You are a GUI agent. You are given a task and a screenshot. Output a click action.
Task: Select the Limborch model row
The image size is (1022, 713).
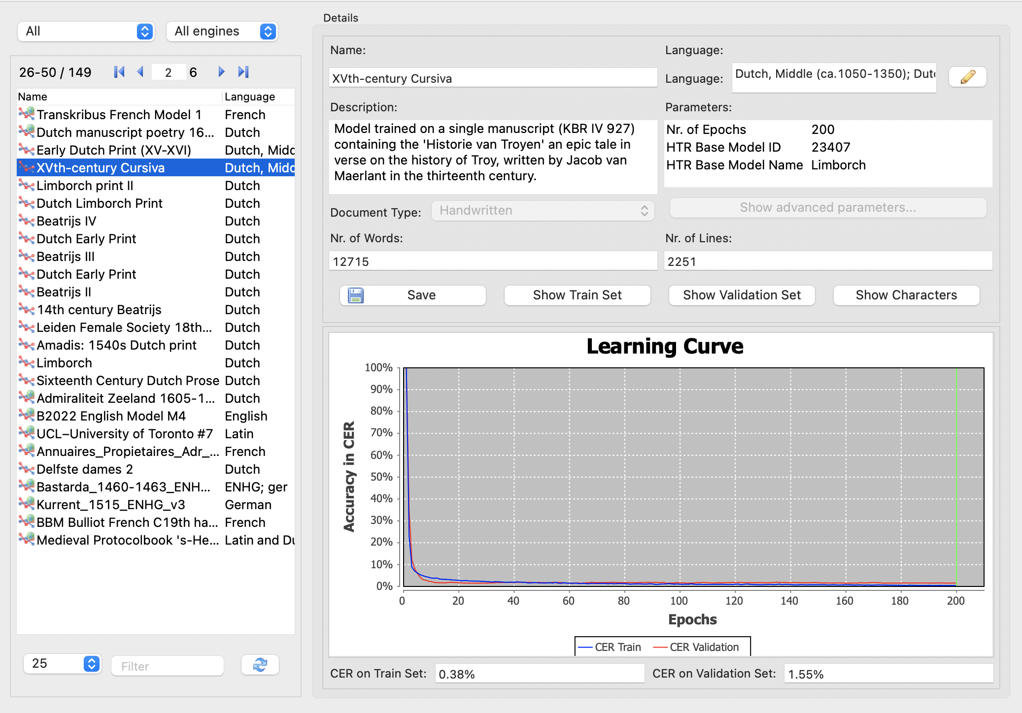click(156, 363)
